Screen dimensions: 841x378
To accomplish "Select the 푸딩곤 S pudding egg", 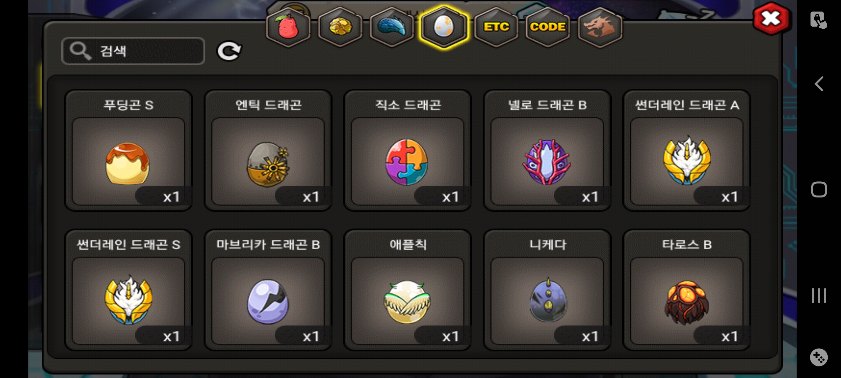I will (x=129, y=150).
